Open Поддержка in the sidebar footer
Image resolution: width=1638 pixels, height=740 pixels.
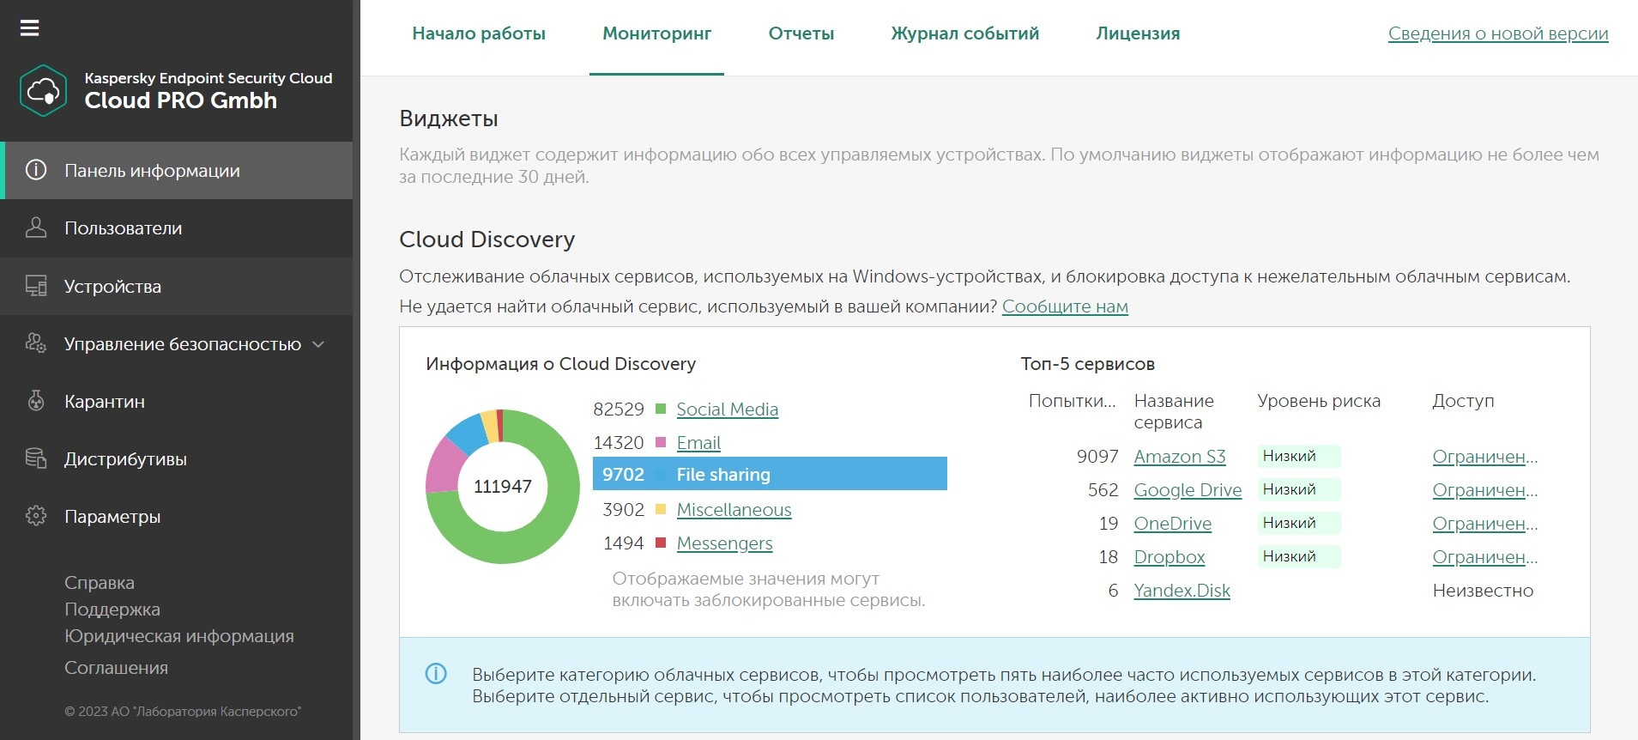click(x=112, y=610)
